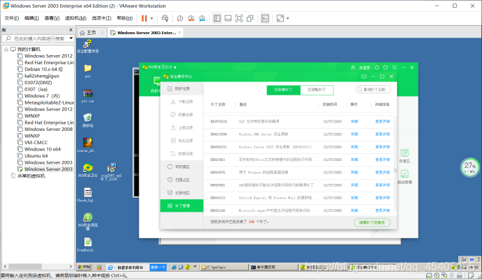Select 03072(DMZ) virtual machine
This screenshot has height=280, width=482.
tap(38, 83)
